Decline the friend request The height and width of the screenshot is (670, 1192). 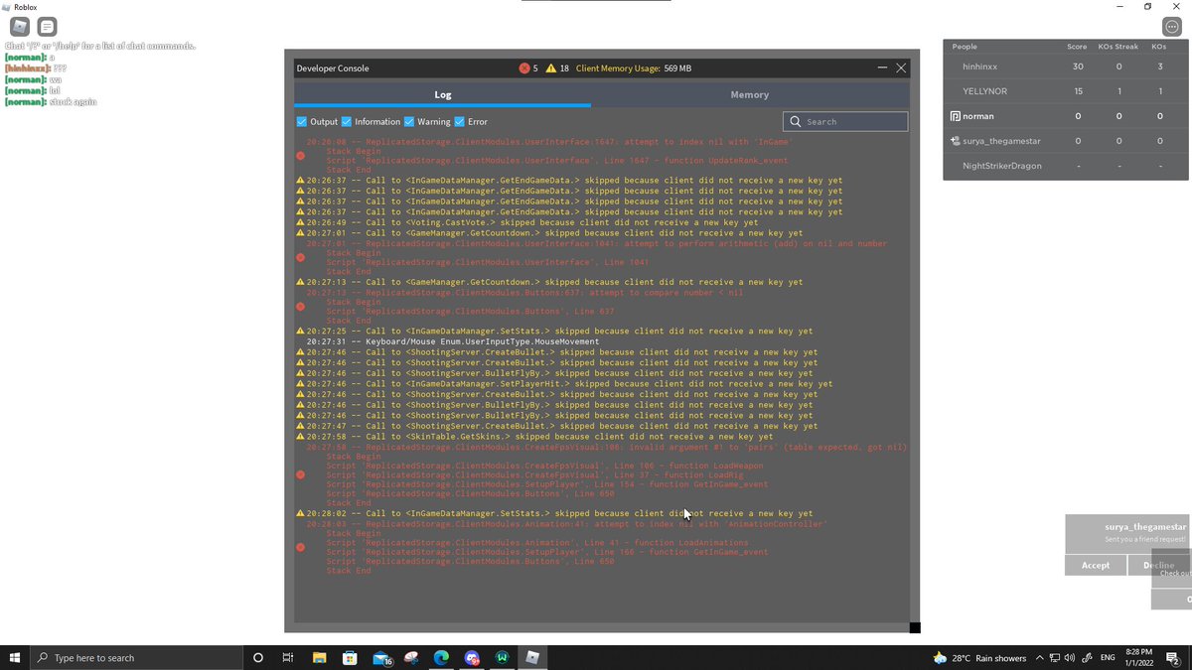pyautogui.click(x=1159, y=565)
